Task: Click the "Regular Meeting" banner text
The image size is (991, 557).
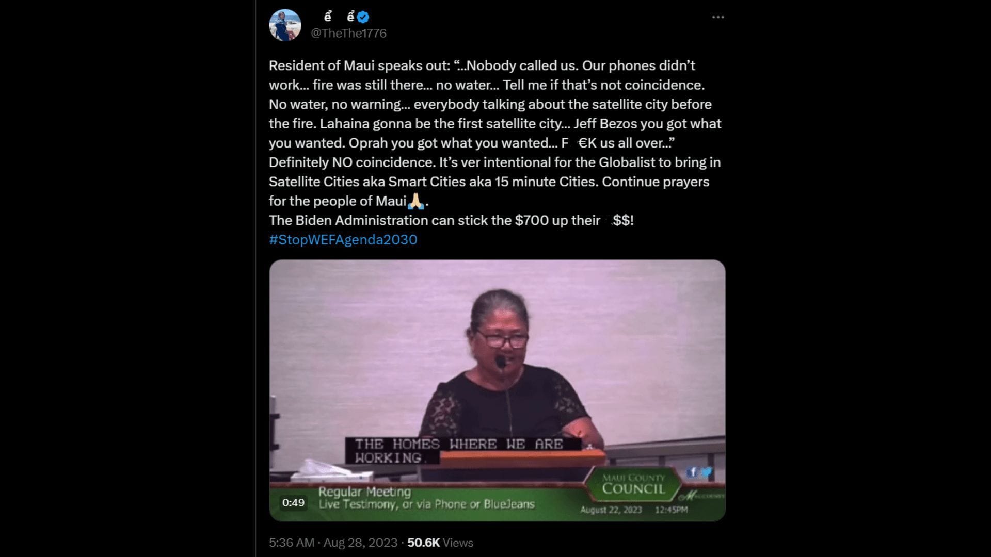Action: 364,492
